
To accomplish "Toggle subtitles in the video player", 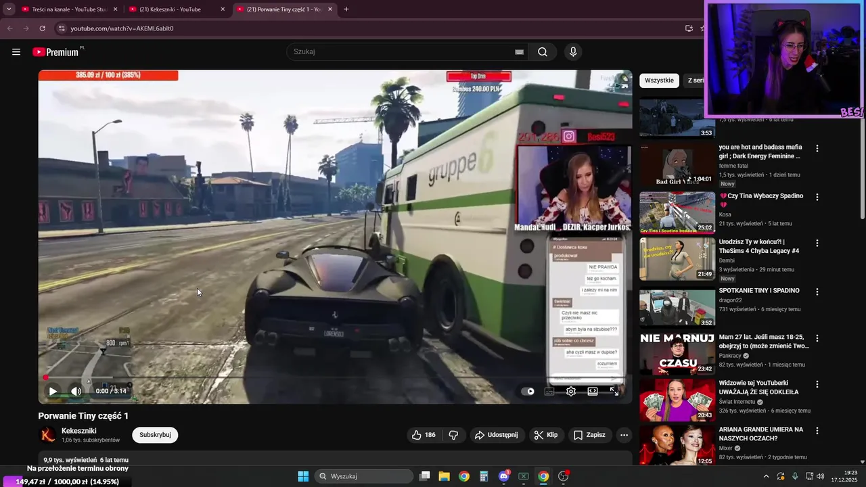I will click(549, 391).
